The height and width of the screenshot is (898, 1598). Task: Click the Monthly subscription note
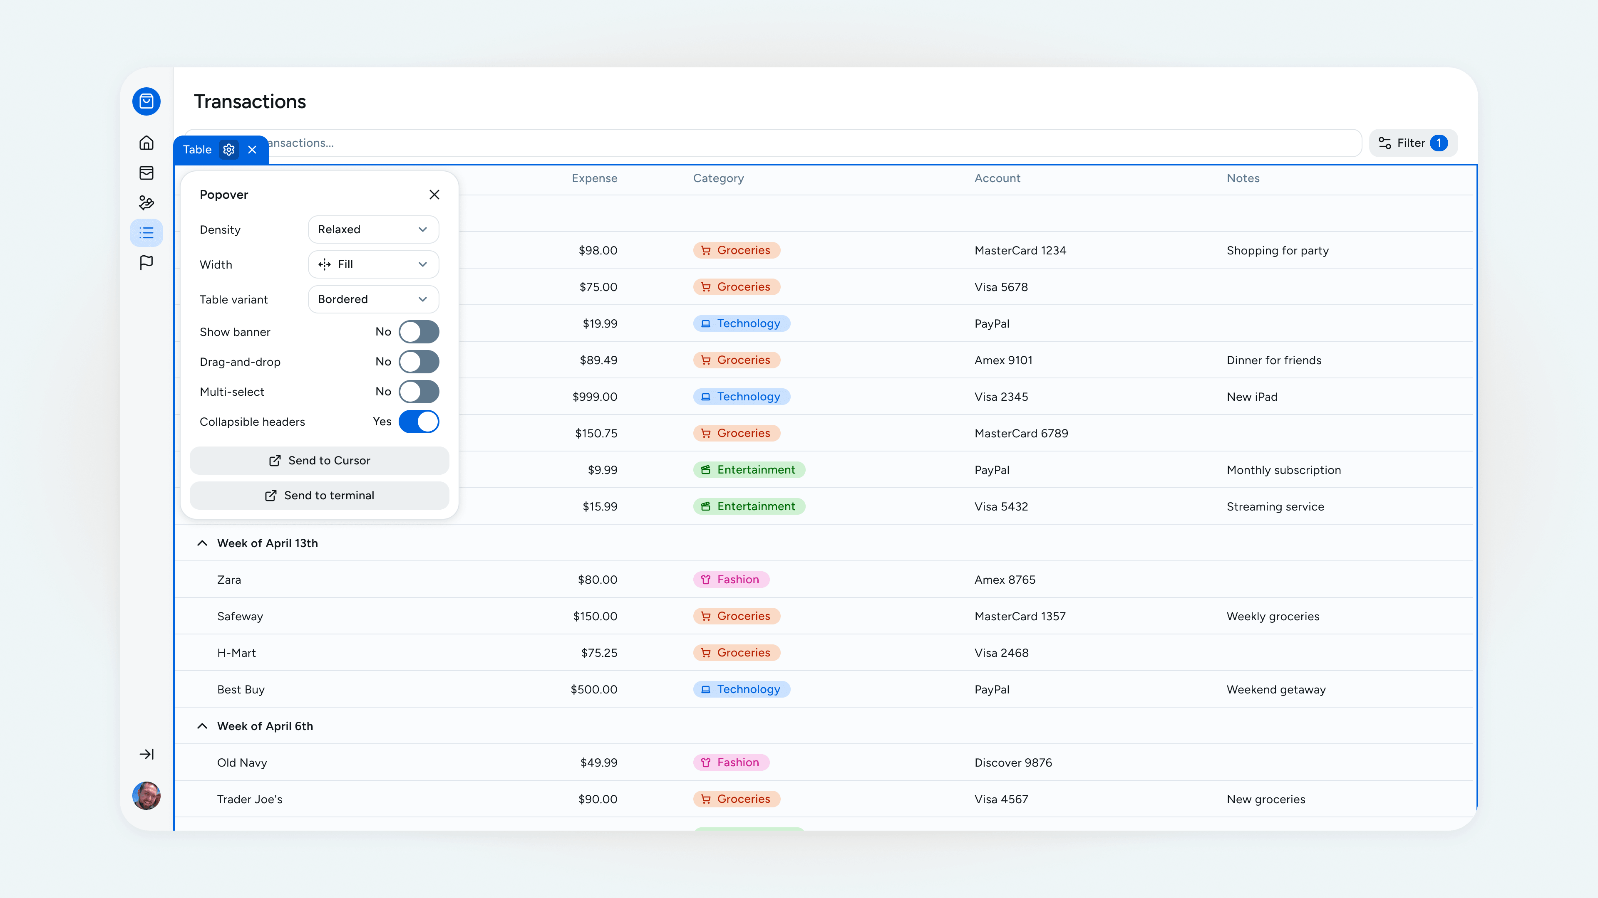coord(1283,470)
